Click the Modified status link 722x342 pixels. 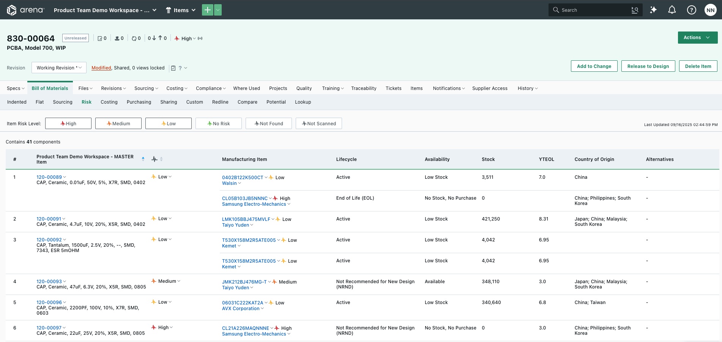101,68
